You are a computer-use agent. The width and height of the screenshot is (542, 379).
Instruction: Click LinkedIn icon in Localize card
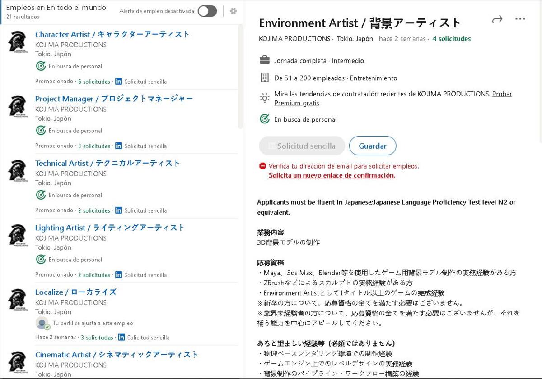121,337
